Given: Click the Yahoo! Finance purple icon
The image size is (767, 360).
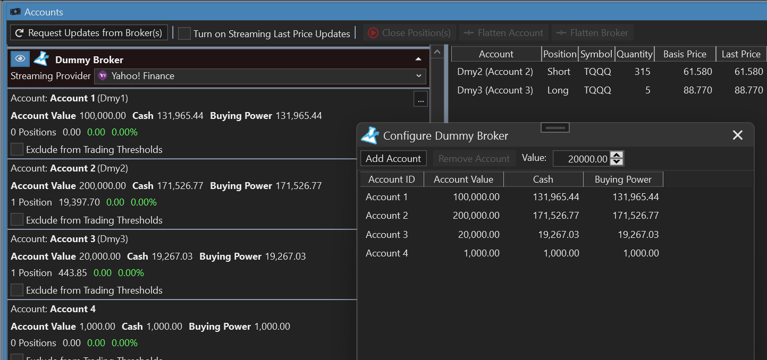Looking at the screenshot, I should pyautogui.click(x=103, y=76).
